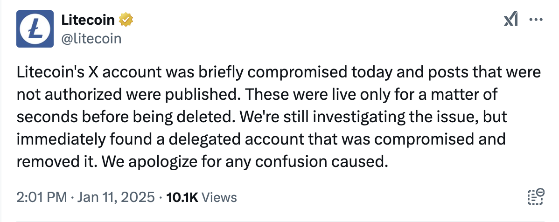Image resolution: width=559 pixels, height=222 pixels.
Task: Open the three-dot more options menu
Action: coord(535,20)
